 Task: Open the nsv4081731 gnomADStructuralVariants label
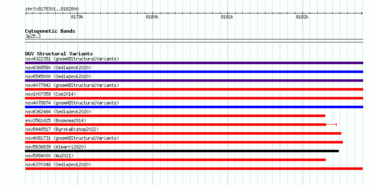point(72,138)
